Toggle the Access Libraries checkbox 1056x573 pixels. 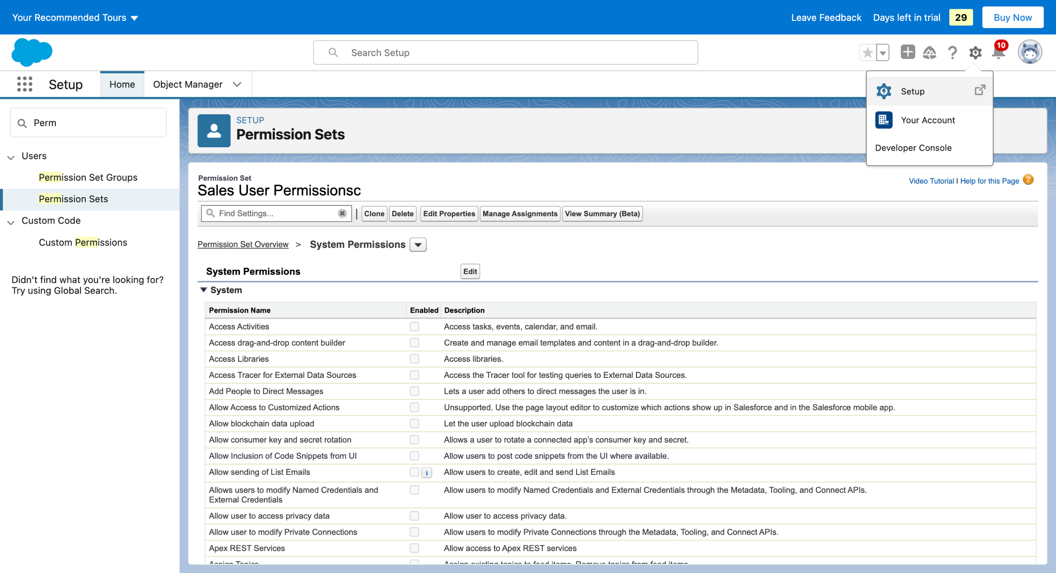point(414,359)
